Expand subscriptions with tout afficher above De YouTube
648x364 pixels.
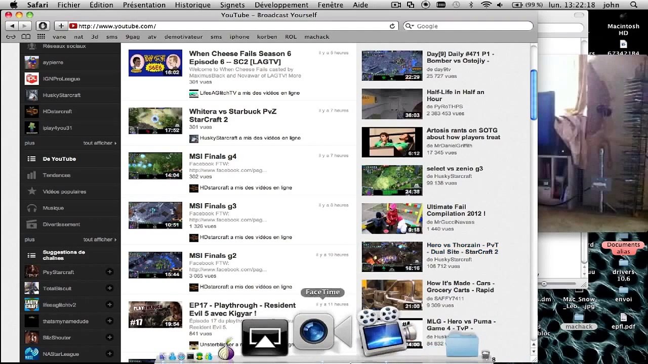pyautogui.click(x=100, y=143)
